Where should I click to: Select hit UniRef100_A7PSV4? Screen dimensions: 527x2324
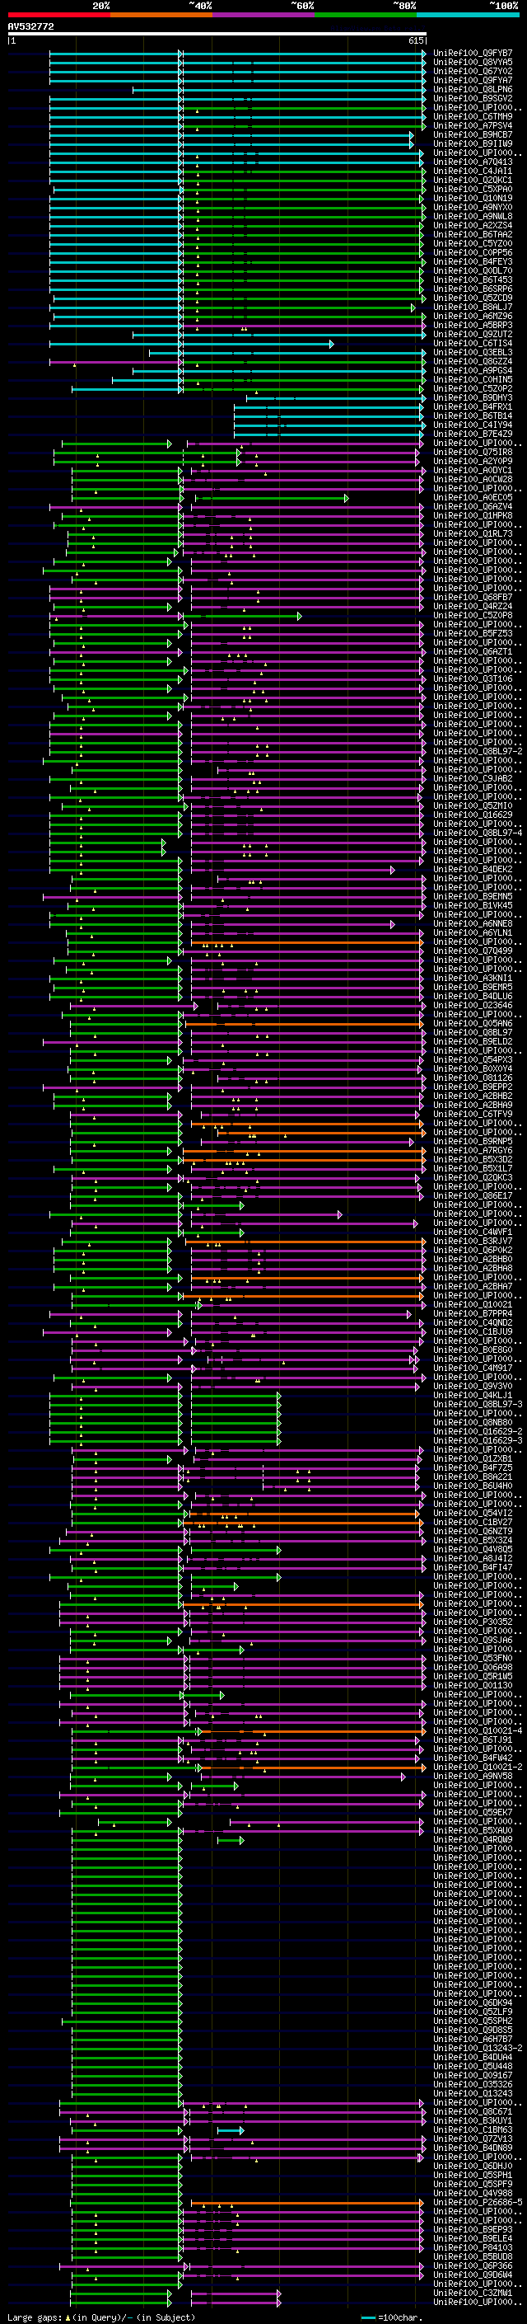[x=473, y=126]
